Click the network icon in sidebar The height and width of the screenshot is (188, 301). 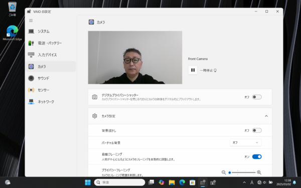pos(31,101)
